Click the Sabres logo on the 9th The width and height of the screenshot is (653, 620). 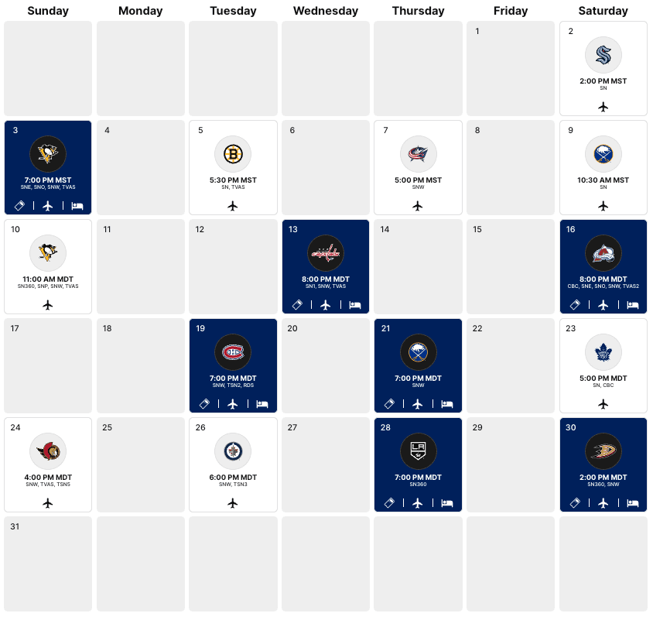[x=603, y=154]
